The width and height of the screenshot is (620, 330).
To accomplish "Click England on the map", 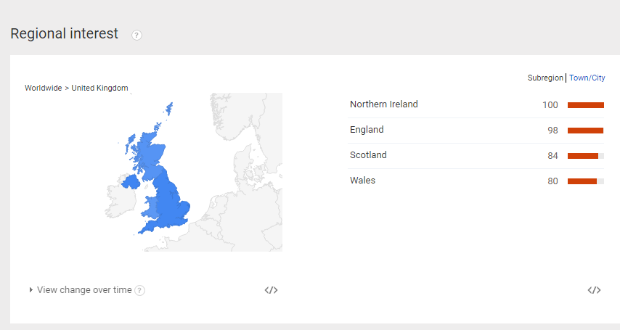I will [x=173, y=203].
